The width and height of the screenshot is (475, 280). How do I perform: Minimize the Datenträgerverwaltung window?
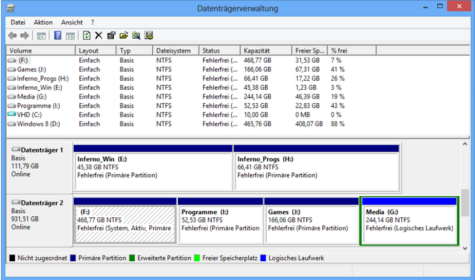coord(426,7)
